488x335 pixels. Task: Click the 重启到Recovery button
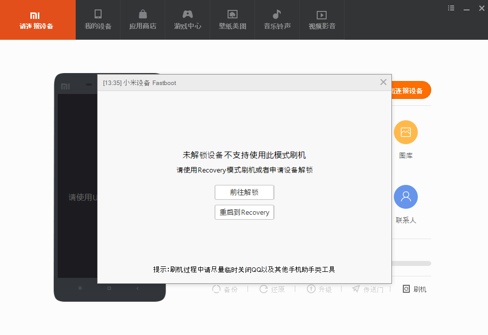pos(244,212)
